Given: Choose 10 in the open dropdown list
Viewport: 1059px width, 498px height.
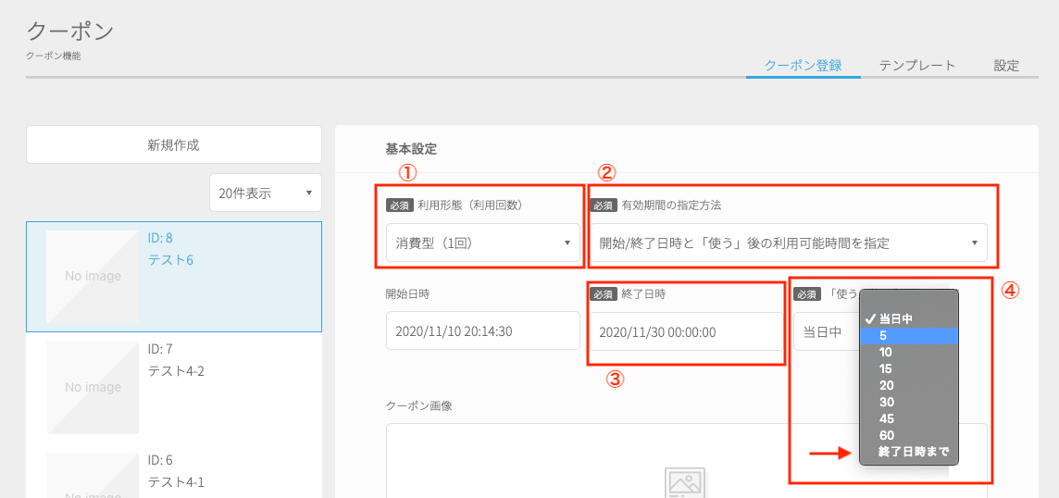Looking at the screenshot, I should tap(909, 352).
